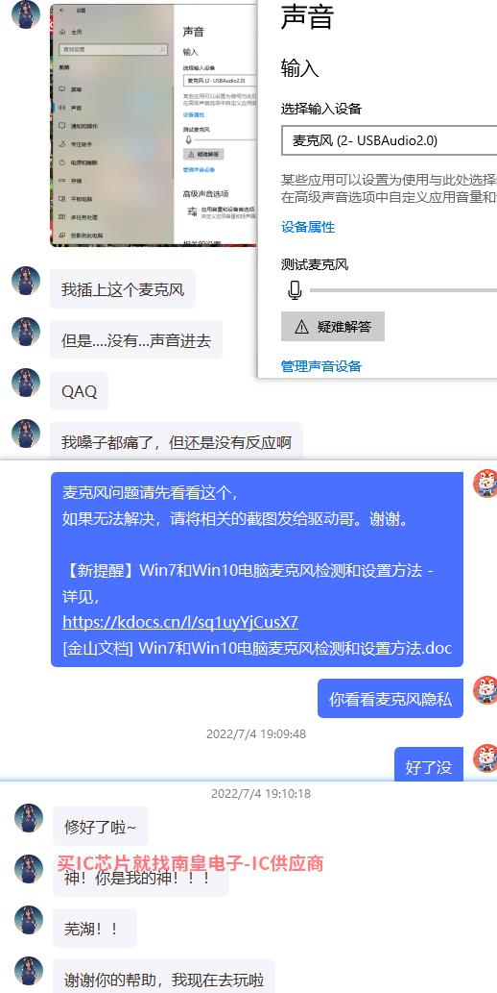This screenshot has width=497, height=993.
Task: Open the shared settings screenshot thumbnail
Action: coord(154,125)
